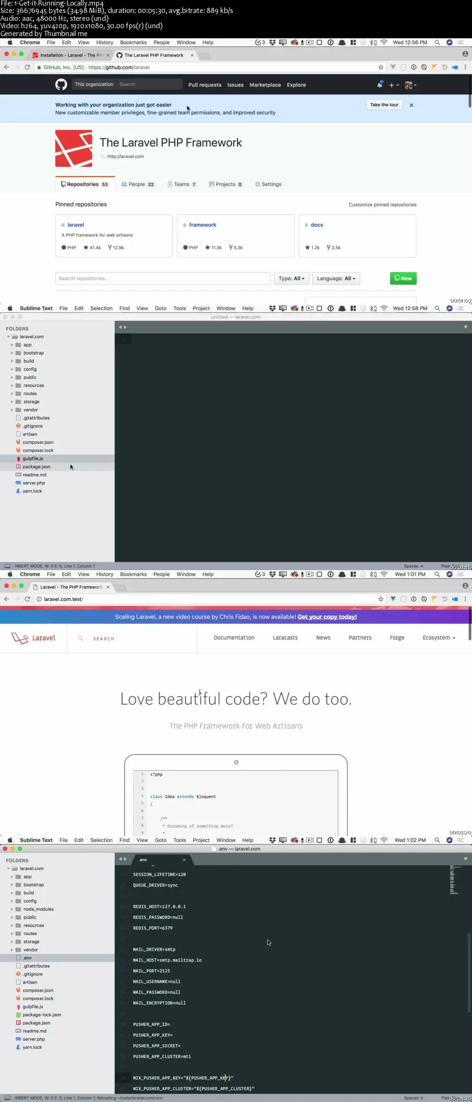Open the pinned docs repository
The height and width of the screenshot is (1102, 472).
pyautogui.click(x=317, y=225)
